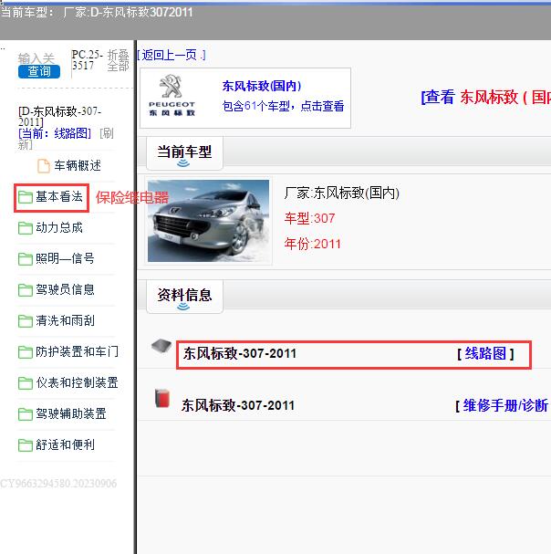Image resolution: width=551 pixels, height=554 pixels.
Task: Click the folder icon beside 清洗和雨刮
Action: [x=26, y=321]
